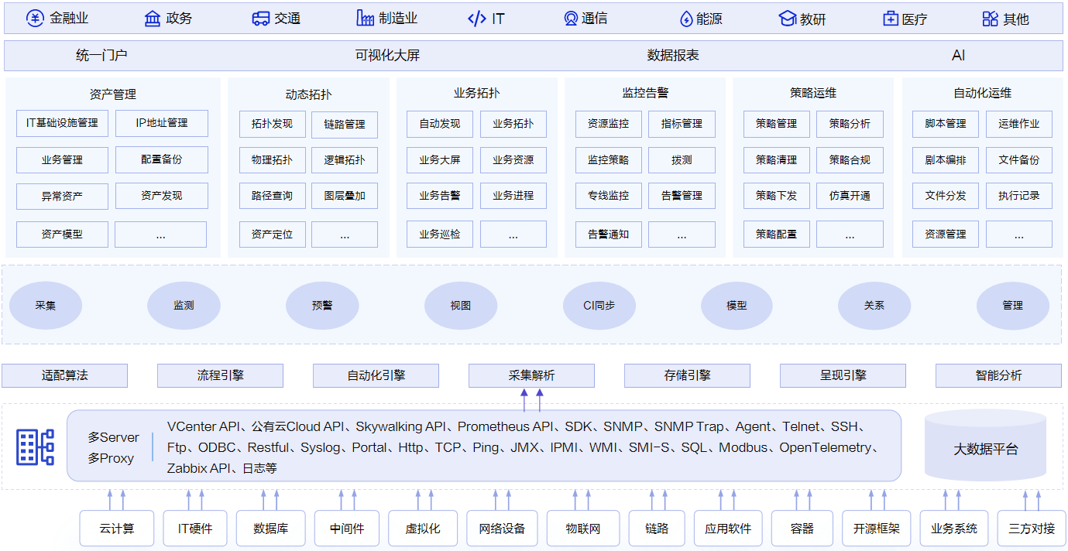Select the 数据库 source box
This screenshot has width=1068, height=551.
270,529
